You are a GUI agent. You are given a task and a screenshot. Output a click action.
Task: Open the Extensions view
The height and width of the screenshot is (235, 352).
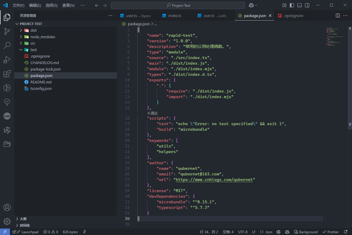coord(7,74)
